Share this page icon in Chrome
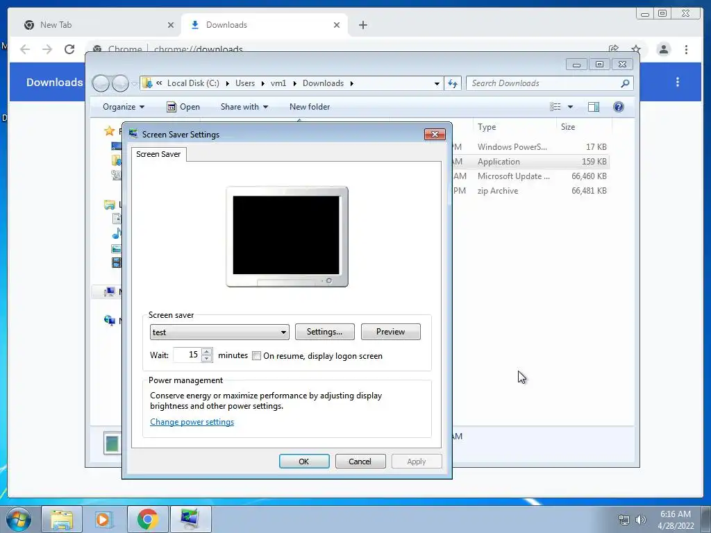The height and width of the screenshot is (533, 711). point(614,49)
